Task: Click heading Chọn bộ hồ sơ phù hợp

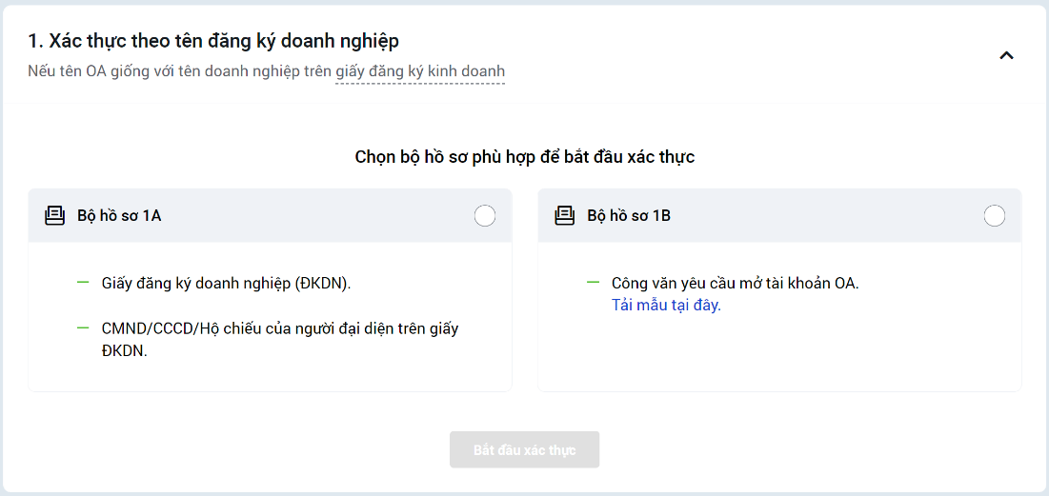Action: 524,157
